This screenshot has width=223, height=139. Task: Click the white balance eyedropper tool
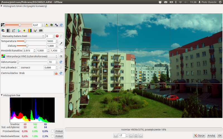coord(61,43)
